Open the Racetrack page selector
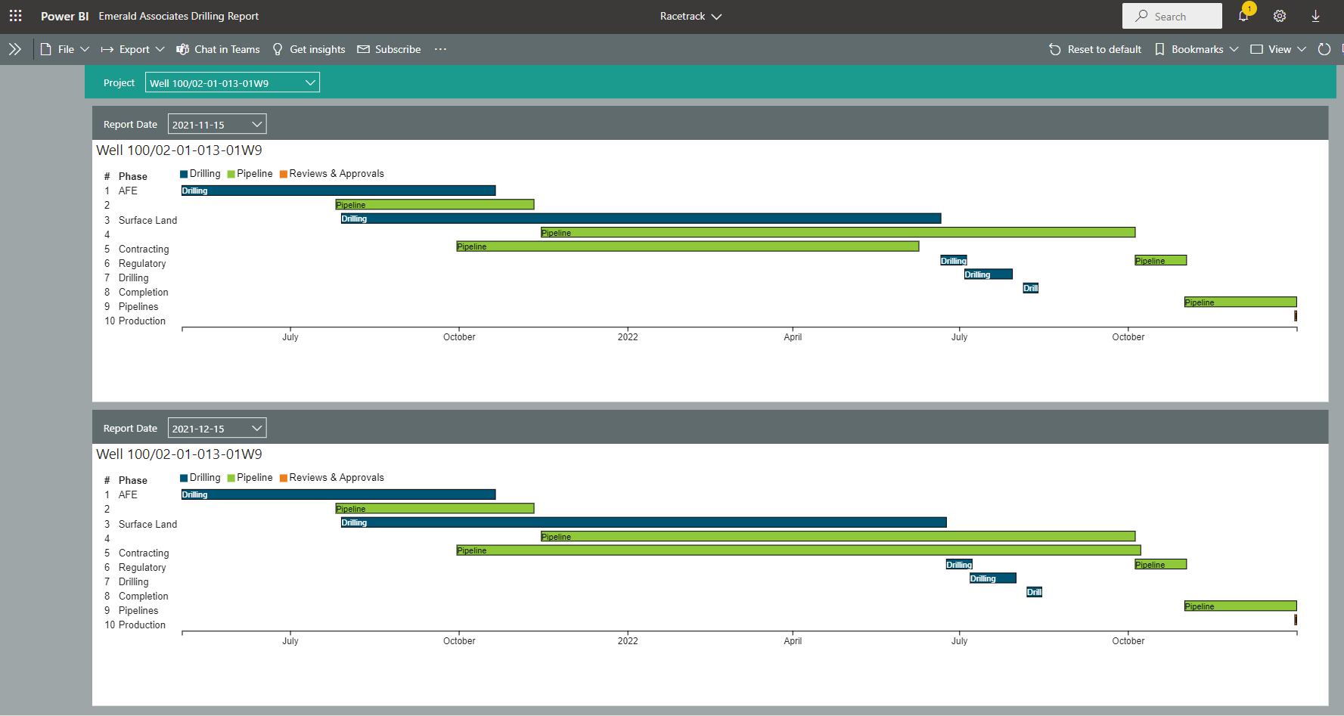Viewport: 1344px width, 716px height. pos(691,16)
